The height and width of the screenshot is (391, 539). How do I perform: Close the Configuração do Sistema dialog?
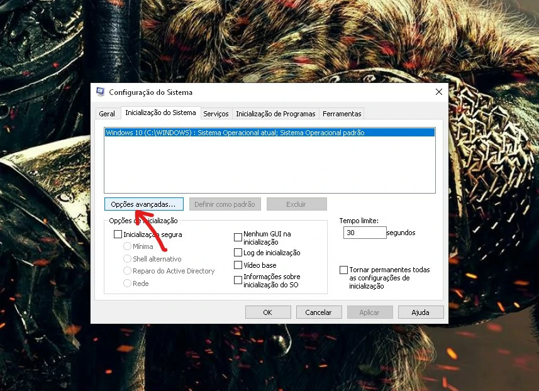point(438,92)
